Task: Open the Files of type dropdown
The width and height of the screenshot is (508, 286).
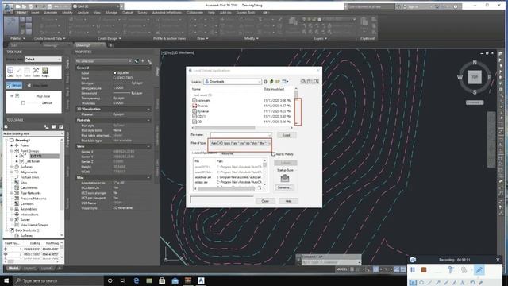Action: (240, 143)
